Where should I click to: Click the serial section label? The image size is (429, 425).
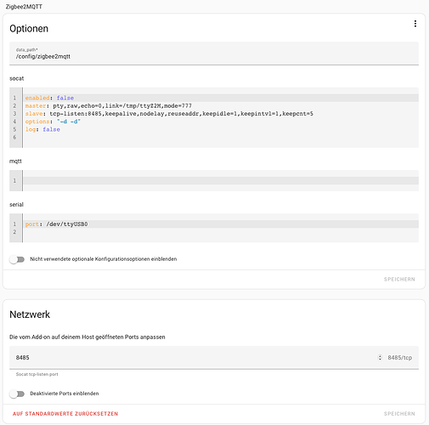[16, 205]
